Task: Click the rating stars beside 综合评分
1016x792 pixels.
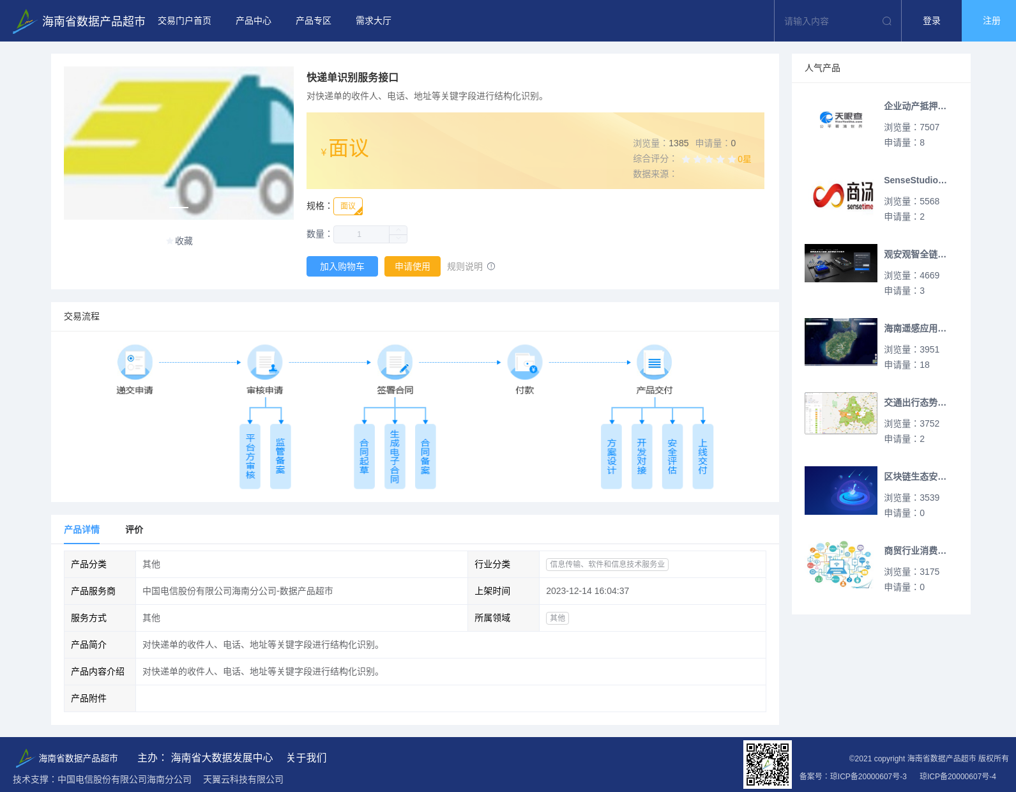Action: [709, 159]
